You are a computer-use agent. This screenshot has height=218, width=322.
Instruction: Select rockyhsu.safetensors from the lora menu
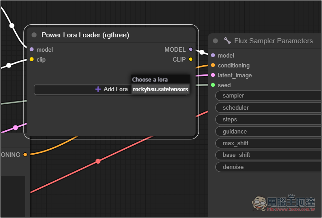(160, 89)
